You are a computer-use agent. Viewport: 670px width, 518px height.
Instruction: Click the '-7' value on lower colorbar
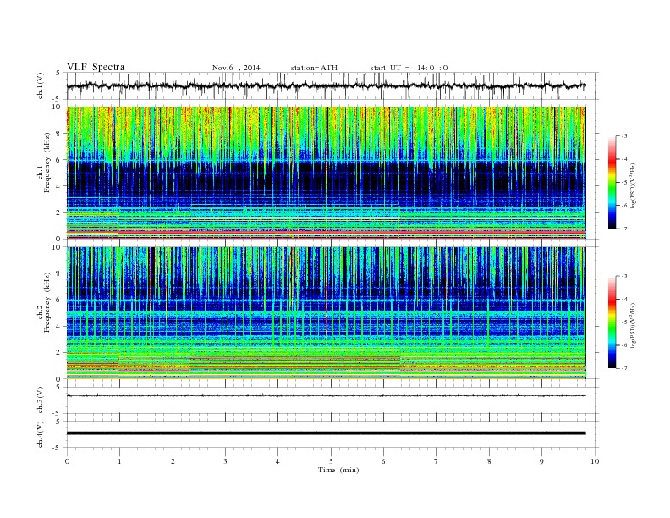(623, 368)
